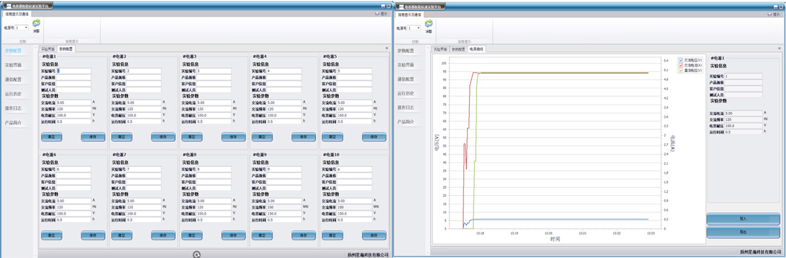786x258 pixels.
Task: Open 运行历史 in left window sidebar
Action: pyautogui.click(x=13, y=94)
